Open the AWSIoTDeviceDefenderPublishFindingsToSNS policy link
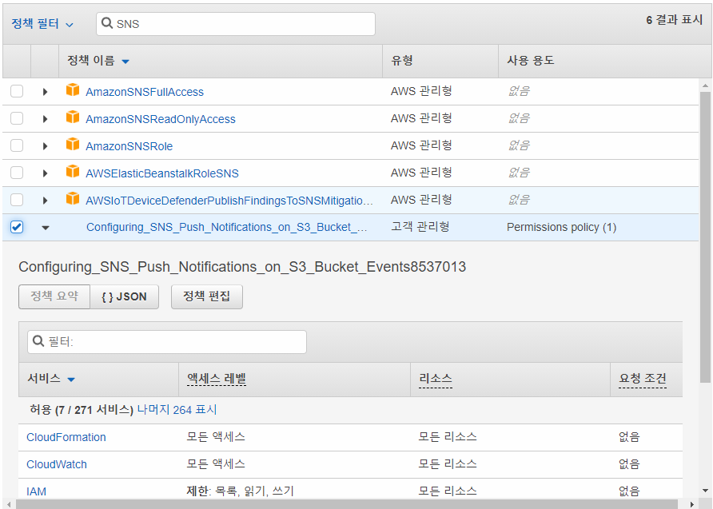The width and height of the screenshot is (713, 509). tap(229, 201)
